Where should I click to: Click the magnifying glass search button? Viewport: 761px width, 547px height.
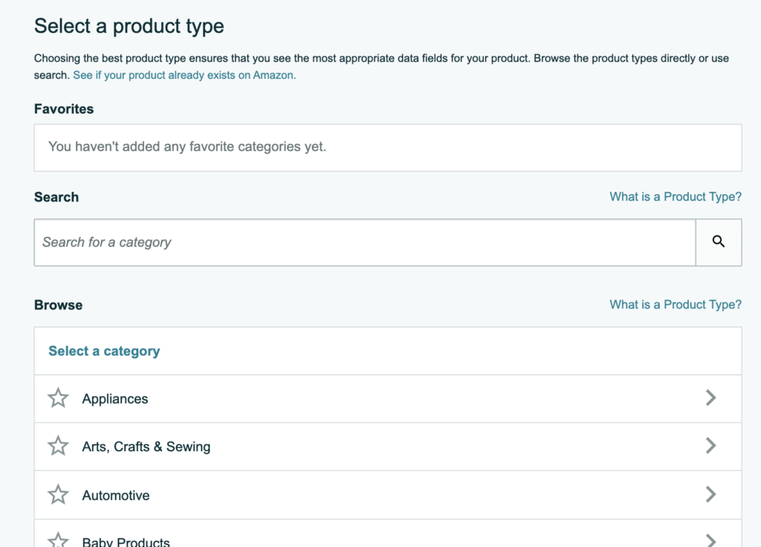(718, 242)
